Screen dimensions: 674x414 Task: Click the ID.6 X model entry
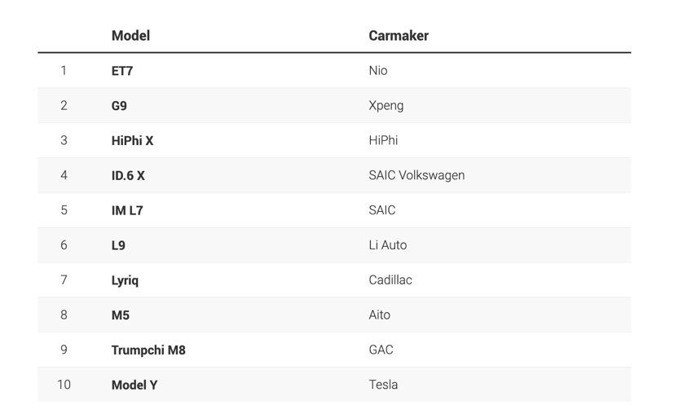pyautogui.click(x=128, y=176)
